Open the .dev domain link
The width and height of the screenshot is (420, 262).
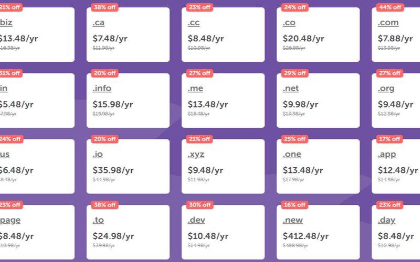(196, 220)
